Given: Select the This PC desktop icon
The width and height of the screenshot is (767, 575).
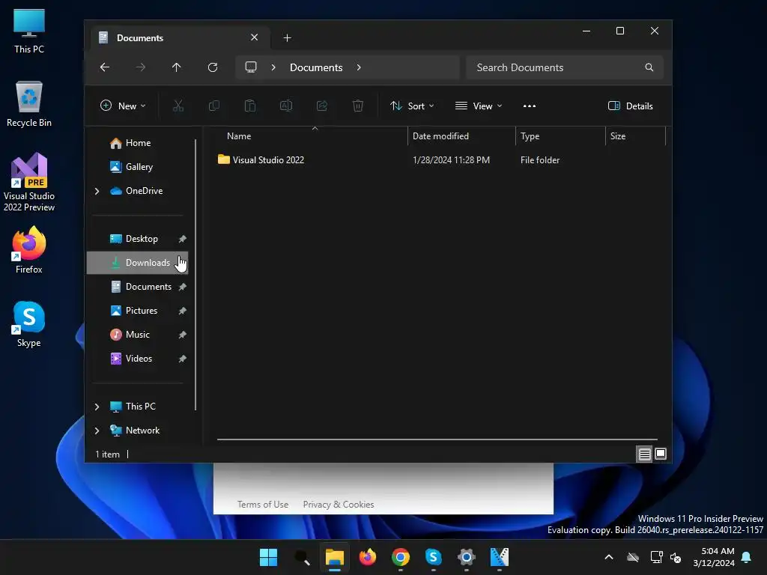Looking at the screenshot, I should click(x=29, y=31).
